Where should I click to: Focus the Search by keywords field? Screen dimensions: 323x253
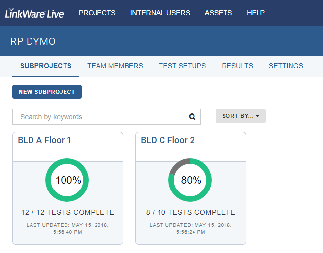pyautogui.click(x=106, y=117)
